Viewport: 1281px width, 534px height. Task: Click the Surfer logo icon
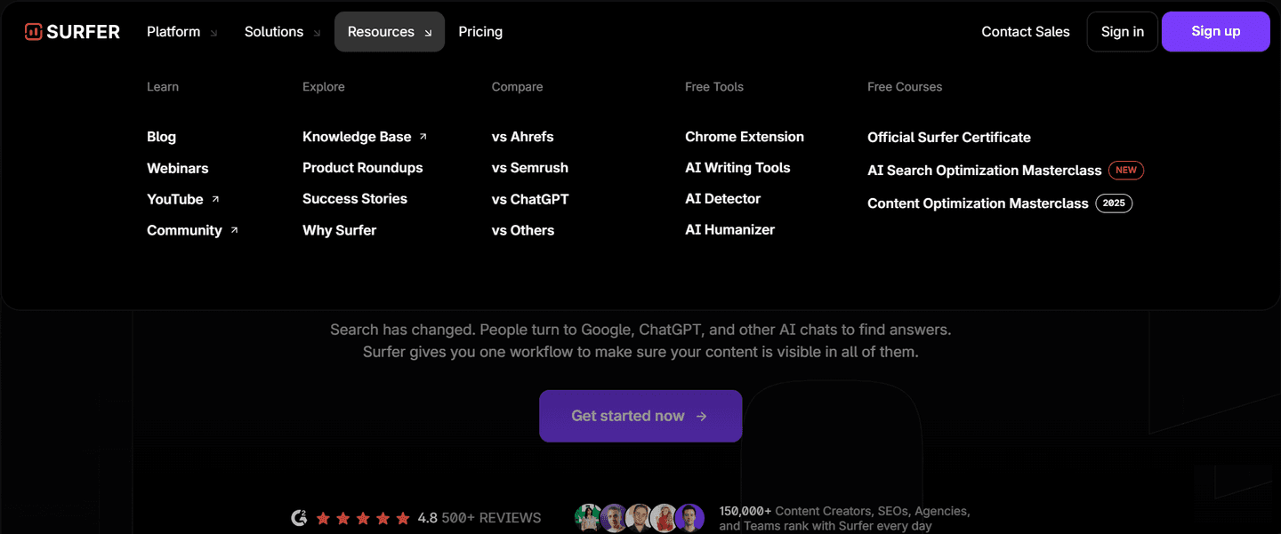pos(33,32)
